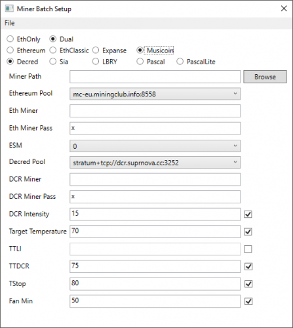Screen dimensions: 293x328
Task: Enable the TTLI checkbox
Action: 248,249
